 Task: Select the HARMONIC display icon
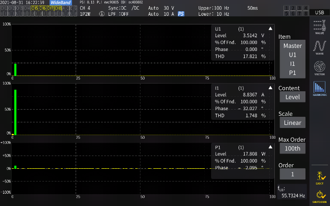(319, 89)
